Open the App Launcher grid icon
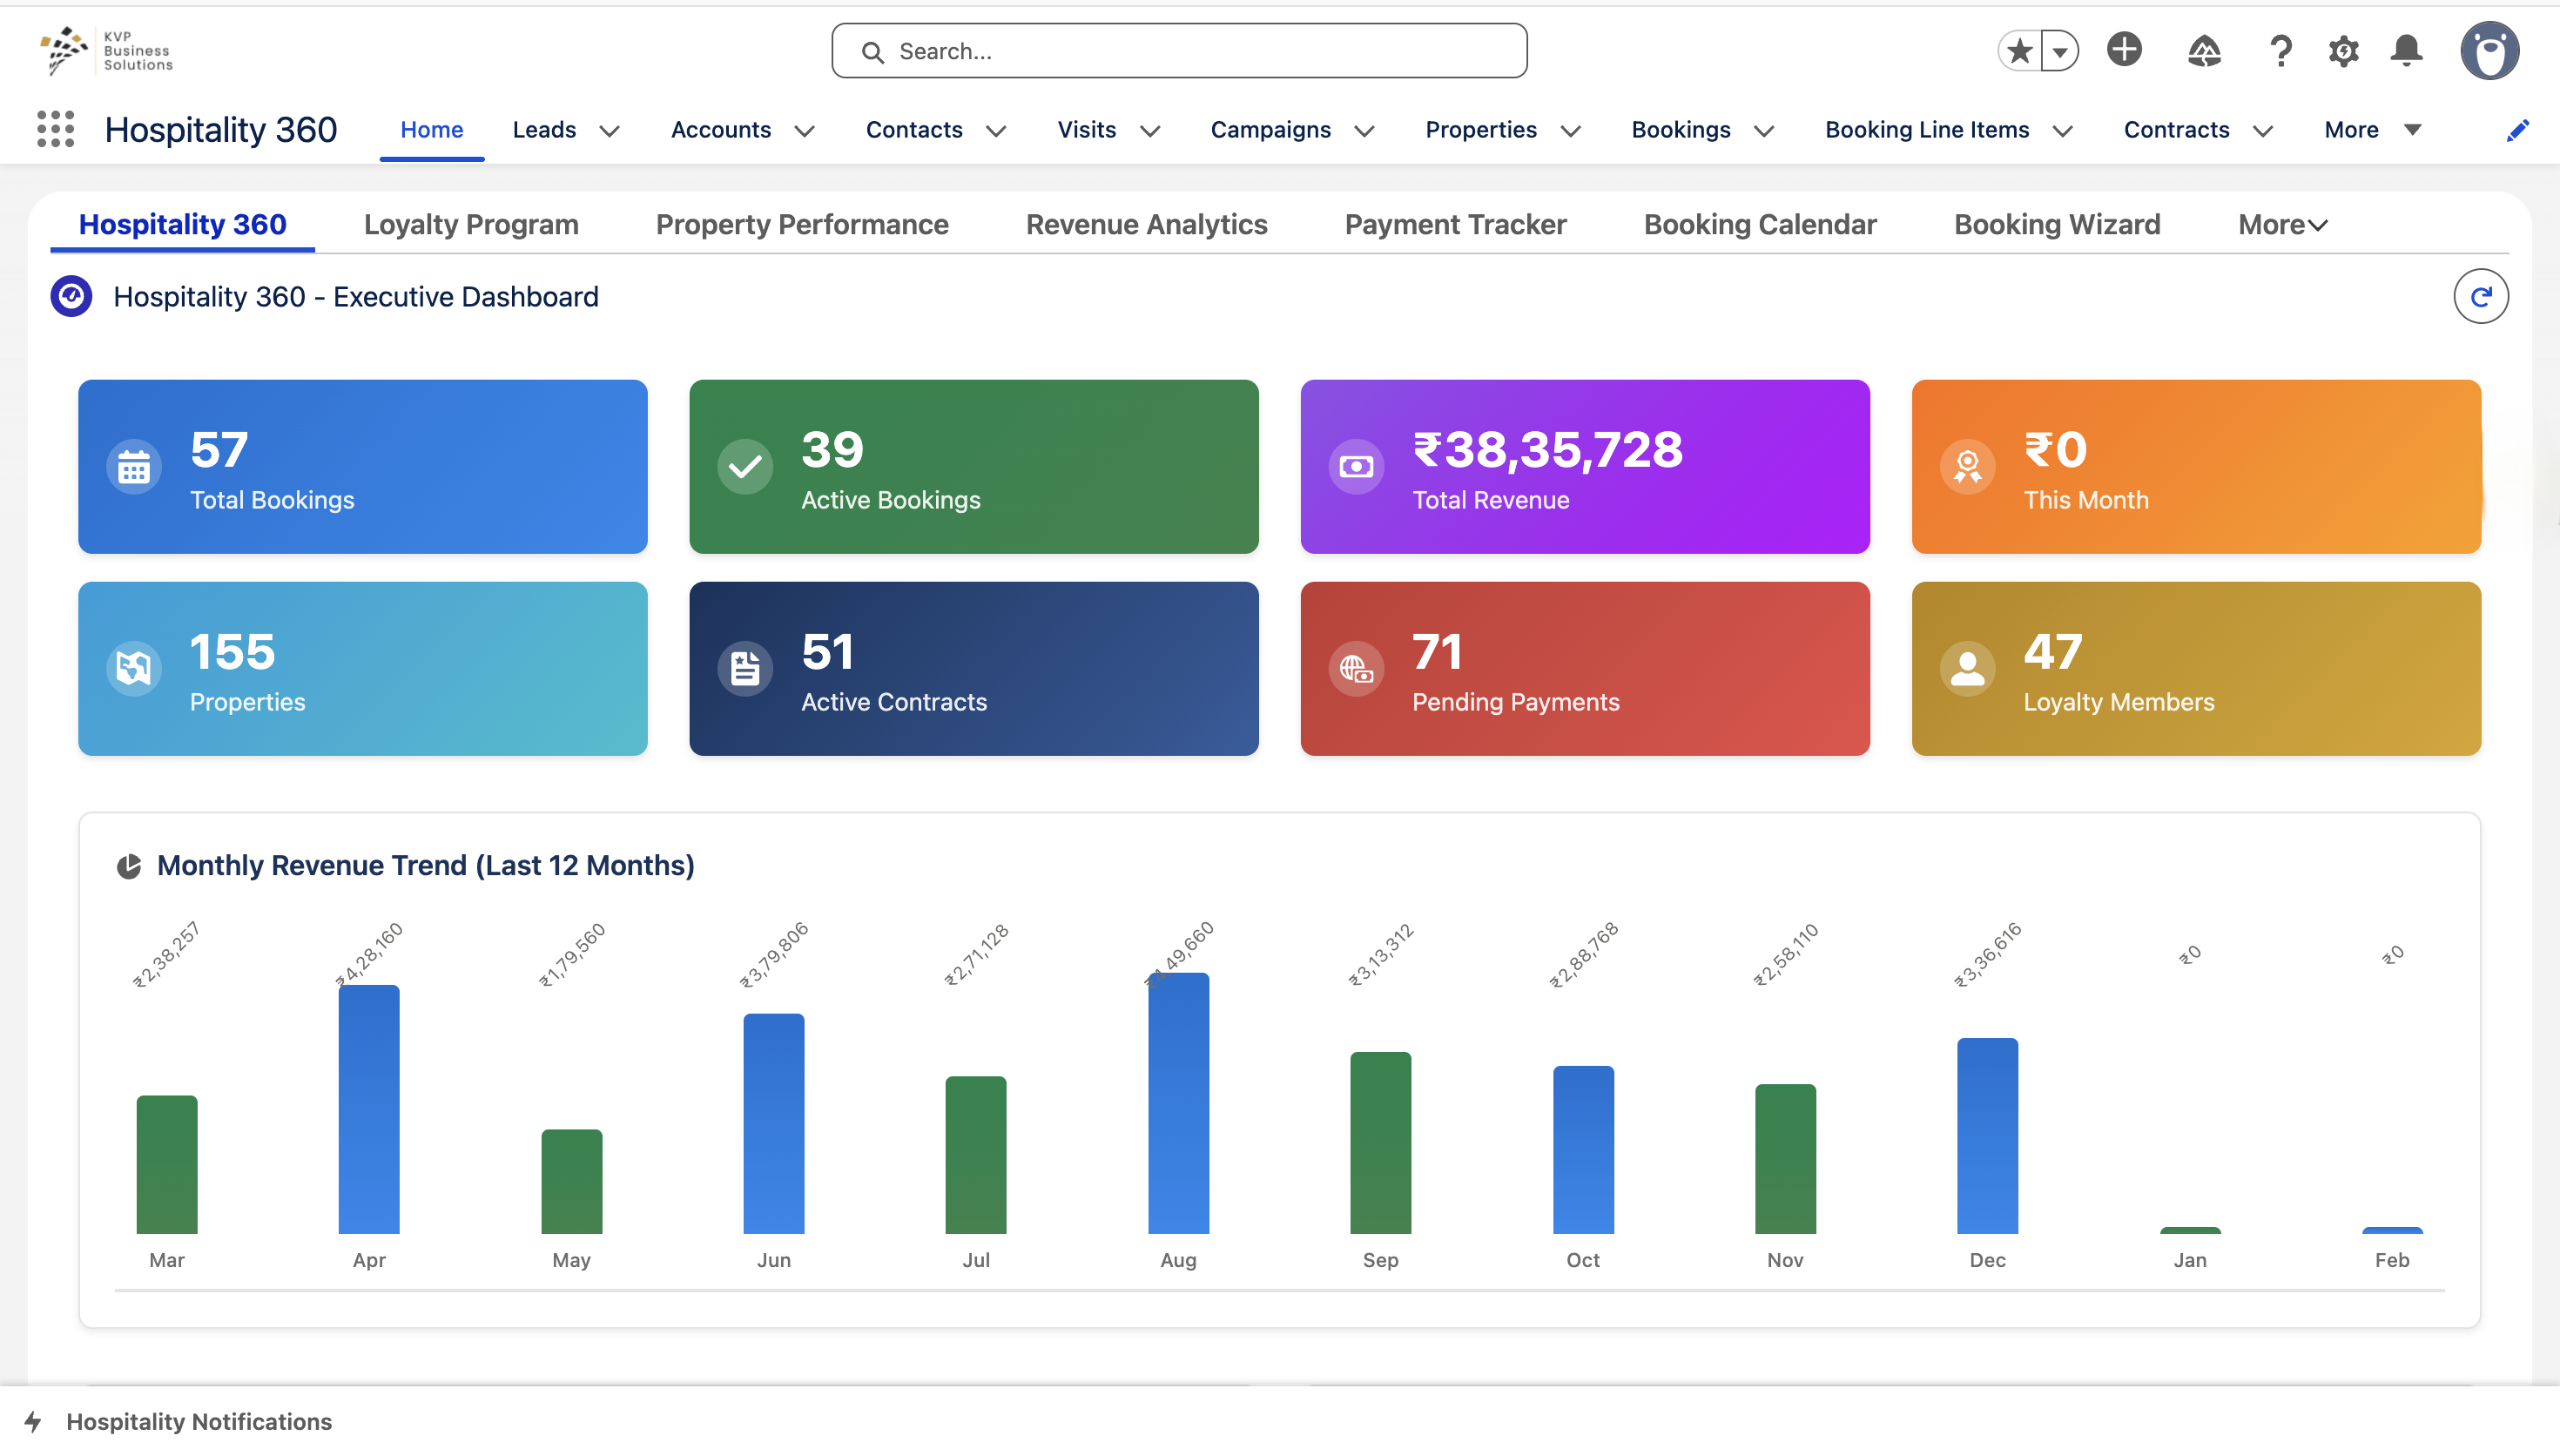 pyautogui.click(x=55, y=129)
